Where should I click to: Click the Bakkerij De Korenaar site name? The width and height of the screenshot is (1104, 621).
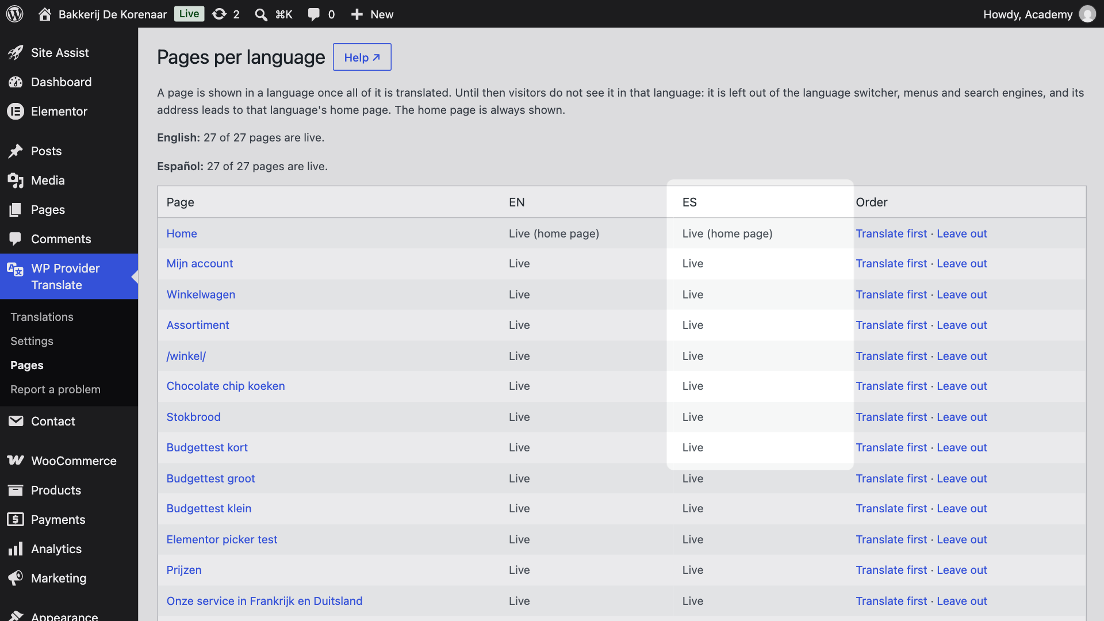[113, 14]
